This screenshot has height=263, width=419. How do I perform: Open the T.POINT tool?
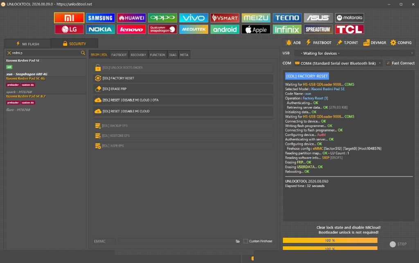point(347,43)
